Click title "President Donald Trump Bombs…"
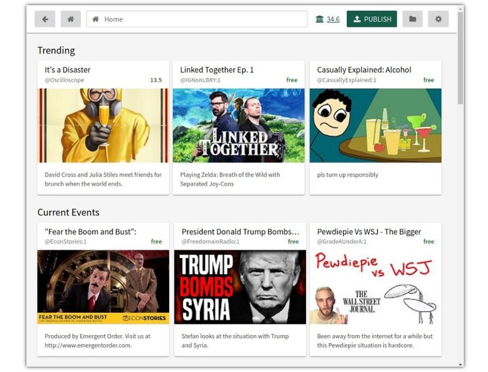This screenshot has width=488, height=372. [x=241, y=232]
